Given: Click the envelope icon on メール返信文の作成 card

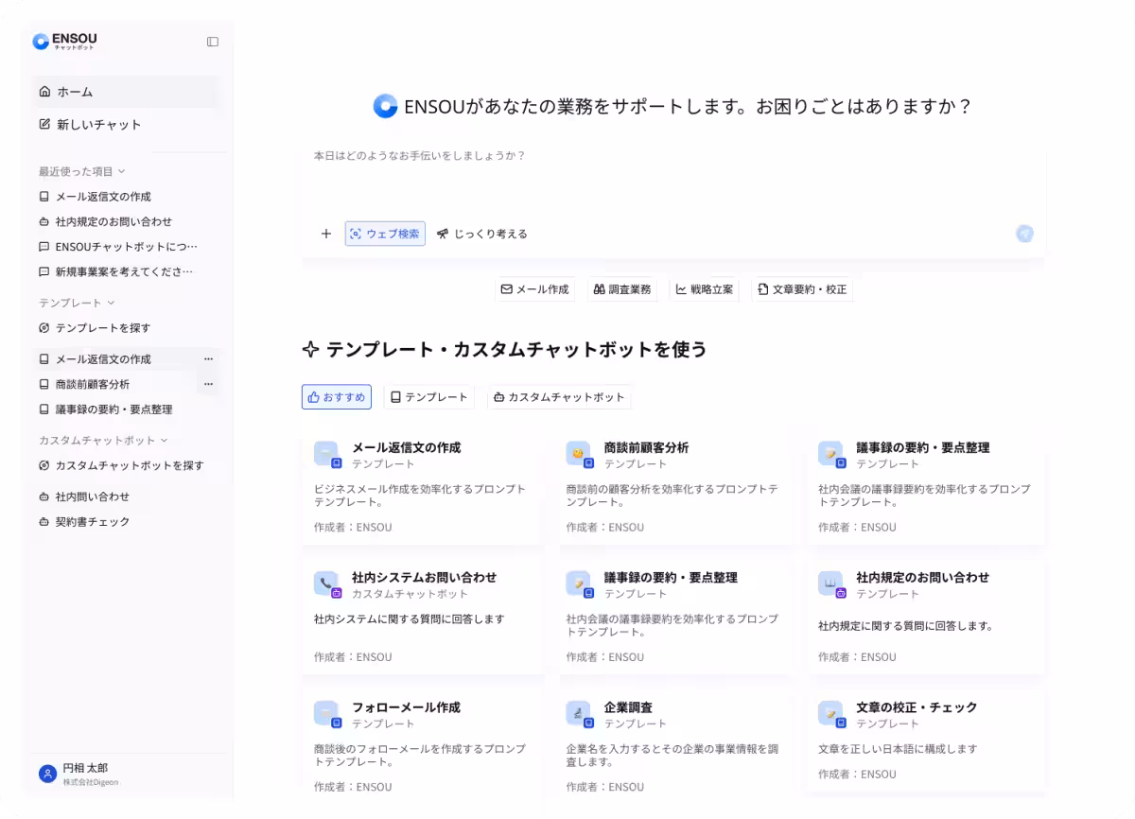Looking at the screenshot, I should (326, 453).
